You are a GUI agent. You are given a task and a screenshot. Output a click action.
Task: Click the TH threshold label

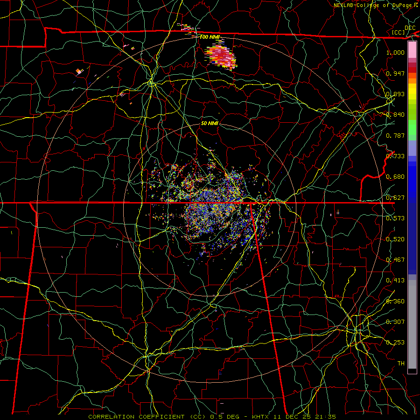[401, 364]
